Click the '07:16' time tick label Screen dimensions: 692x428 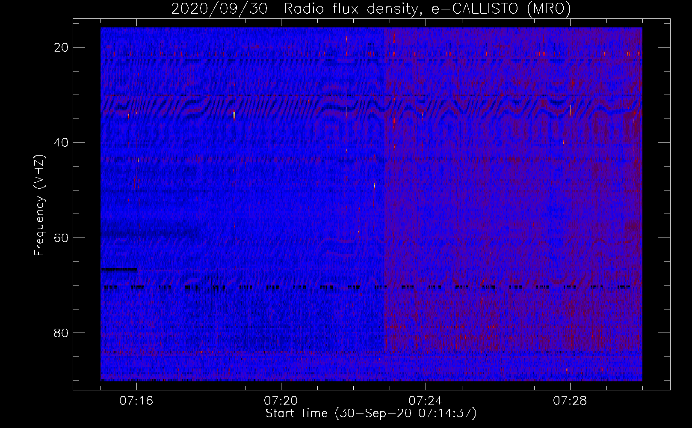[x=136, y=401]
